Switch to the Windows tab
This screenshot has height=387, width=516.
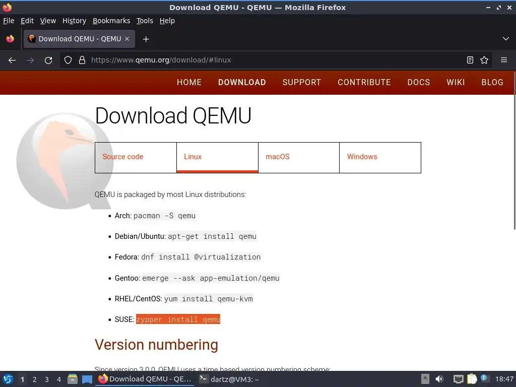380,158
